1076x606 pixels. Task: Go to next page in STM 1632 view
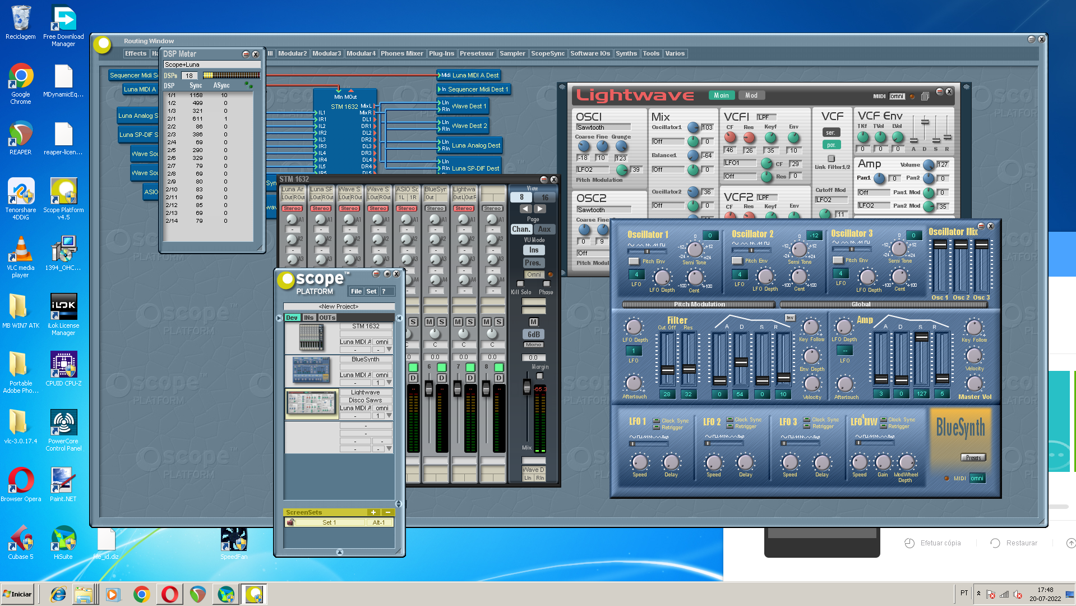coord(540,209)
